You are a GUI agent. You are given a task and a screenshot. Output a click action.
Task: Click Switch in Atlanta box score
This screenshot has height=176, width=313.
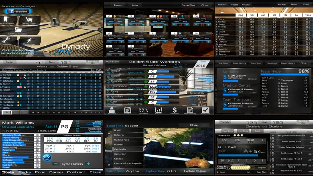click(10, 62)
